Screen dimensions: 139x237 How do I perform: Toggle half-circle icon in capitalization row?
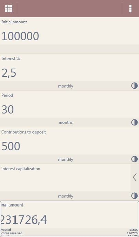(x=134, y=196)
